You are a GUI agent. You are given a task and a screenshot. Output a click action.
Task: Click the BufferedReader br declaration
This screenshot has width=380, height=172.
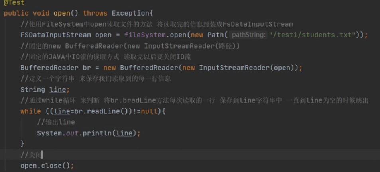55,68
